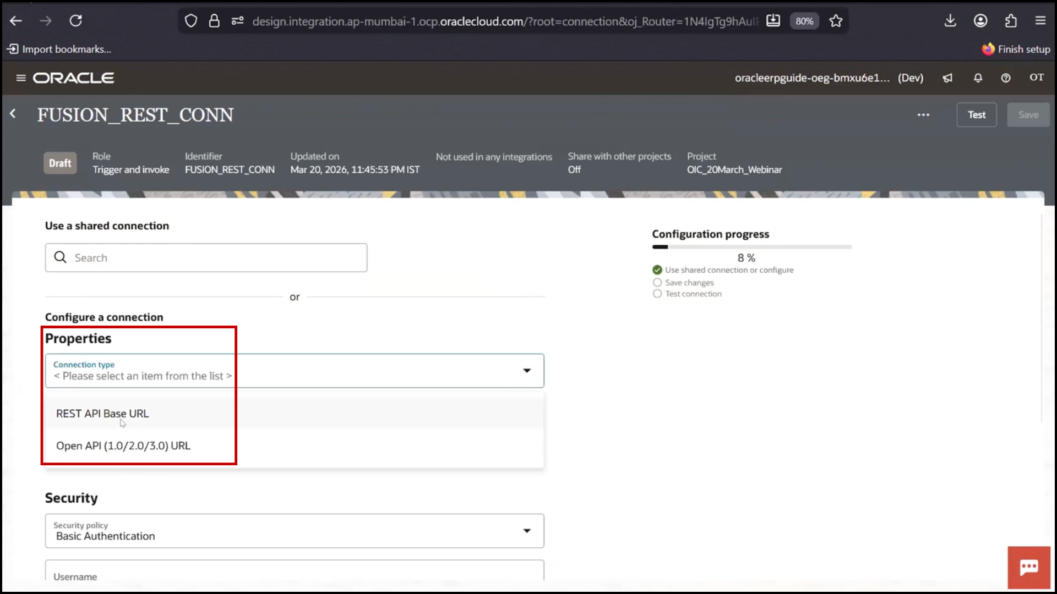Open the three-dot actions menu
This screenshot has height=594, width=1057.
click(x=923, y=115)
